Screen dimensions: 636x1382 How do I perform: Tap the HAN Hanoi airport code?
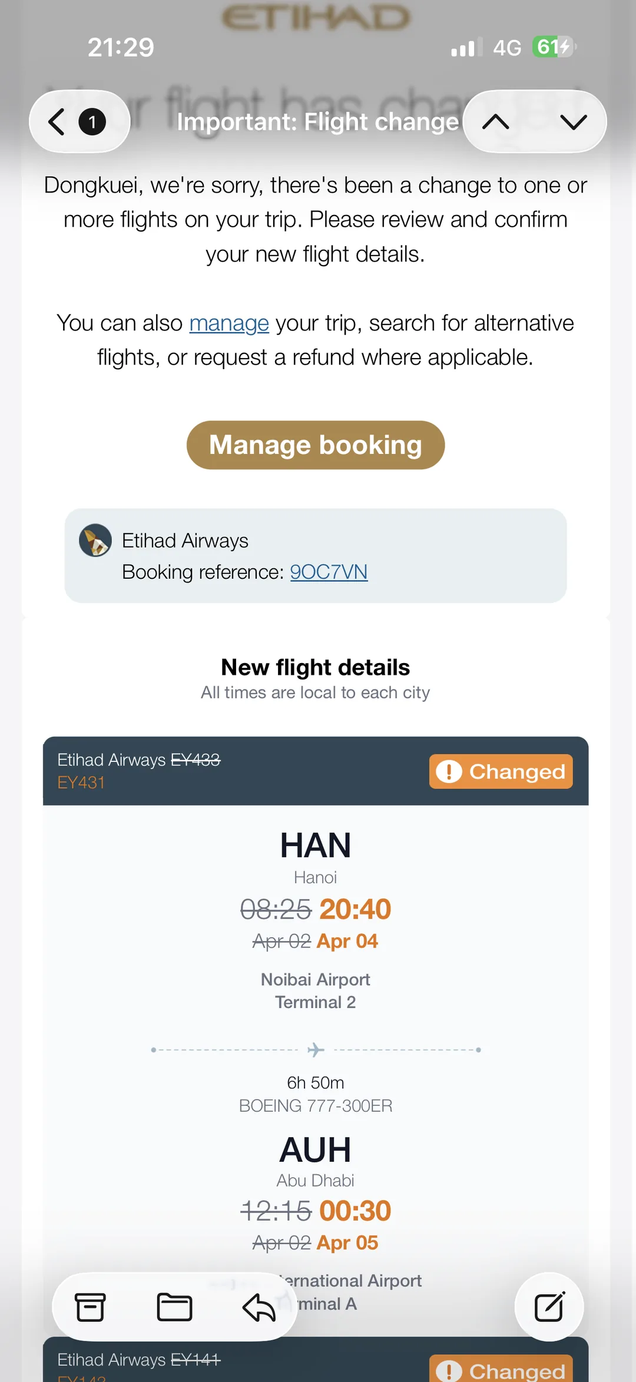pyautogui.click(x=316, y=846)
